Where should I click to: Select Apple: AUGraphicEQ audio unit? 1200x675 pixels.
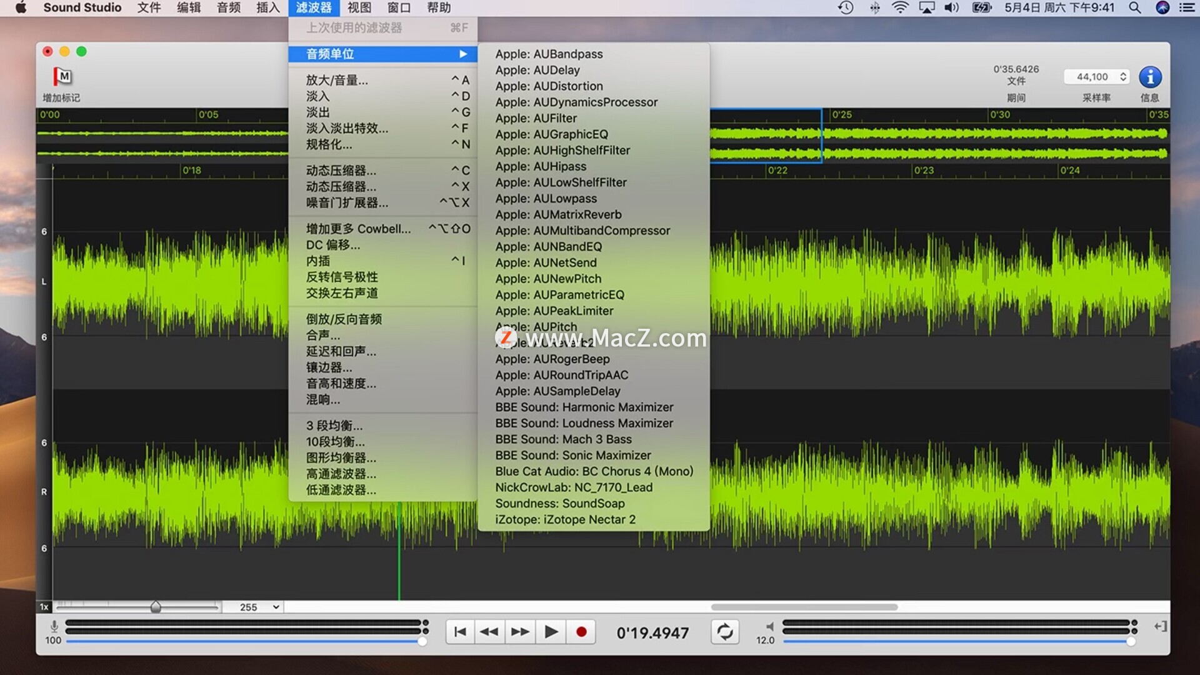[594, 134]
